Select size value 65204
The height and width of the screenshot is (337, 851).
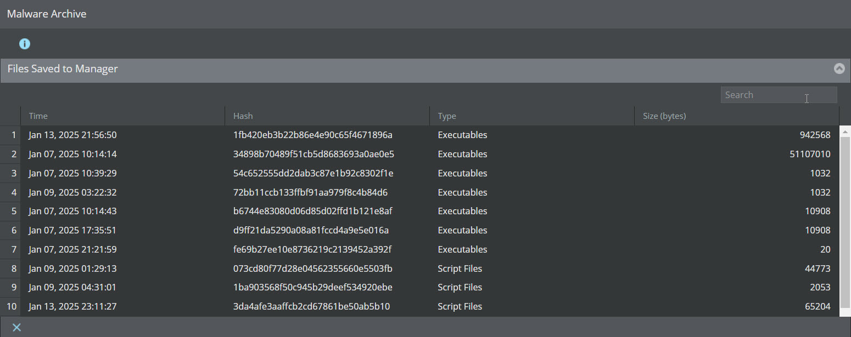tap(818, 306)
